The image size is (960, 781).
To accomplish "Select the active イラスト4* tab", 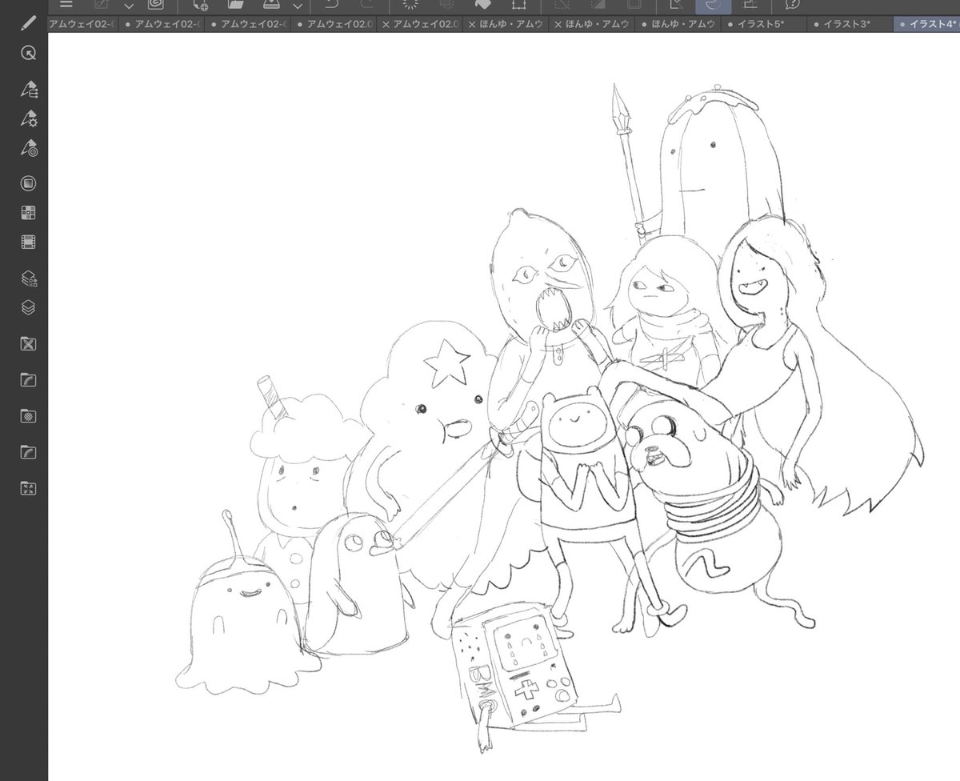I will coord(927,24).
